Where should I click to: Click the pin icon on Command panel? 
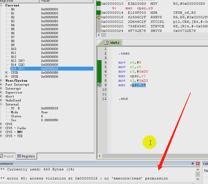192,163
